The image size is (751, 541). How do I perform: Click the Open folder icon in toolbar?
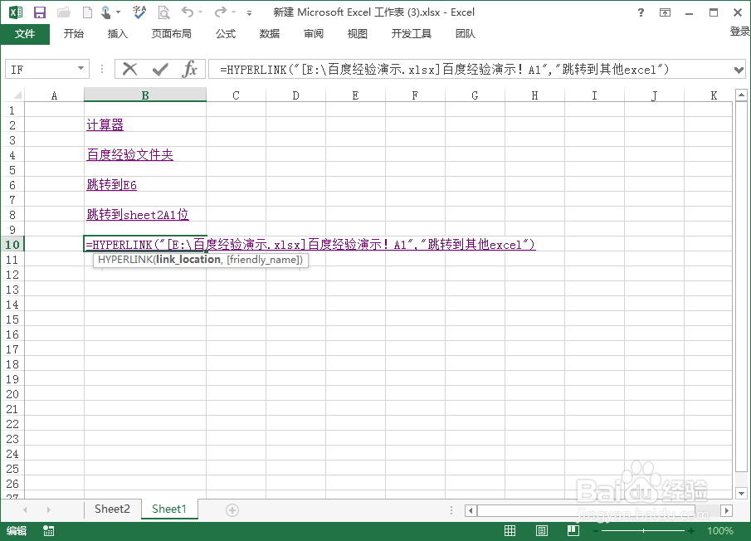[x=64, y=12]
